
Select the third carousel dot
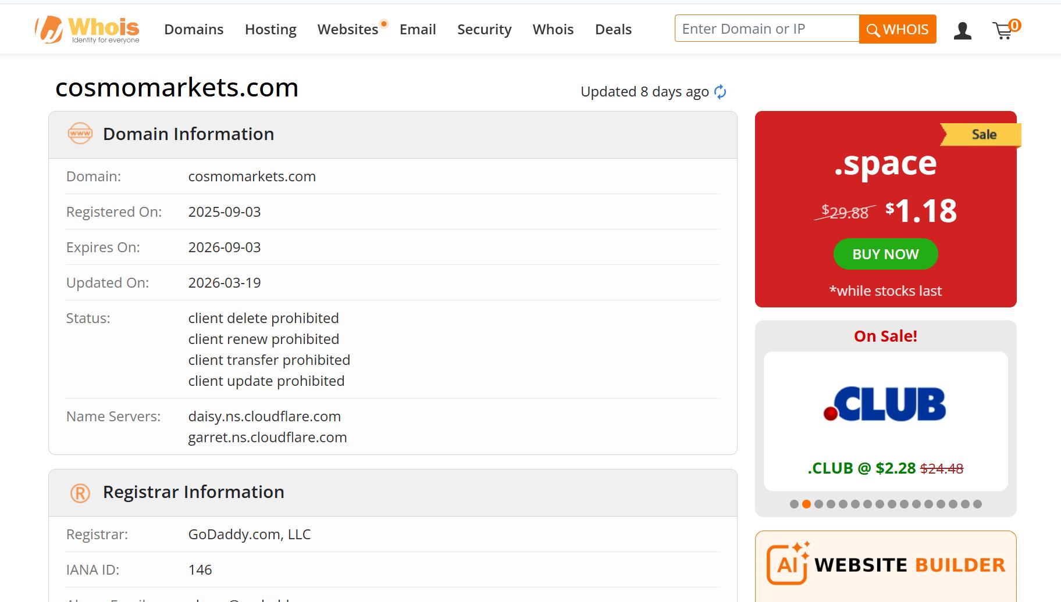[x=818, y=504]
